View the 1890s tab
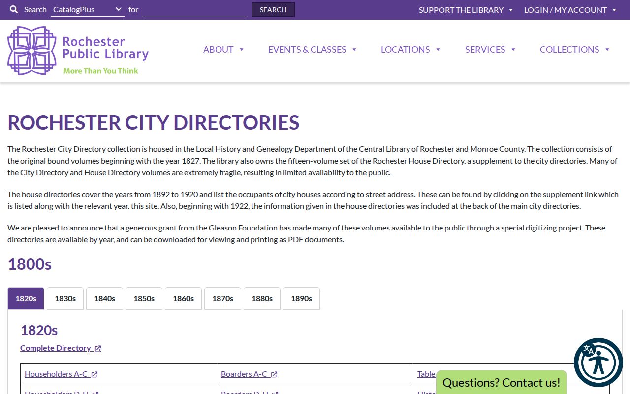This screenshot has height=394, width=630. pos(301,298)
